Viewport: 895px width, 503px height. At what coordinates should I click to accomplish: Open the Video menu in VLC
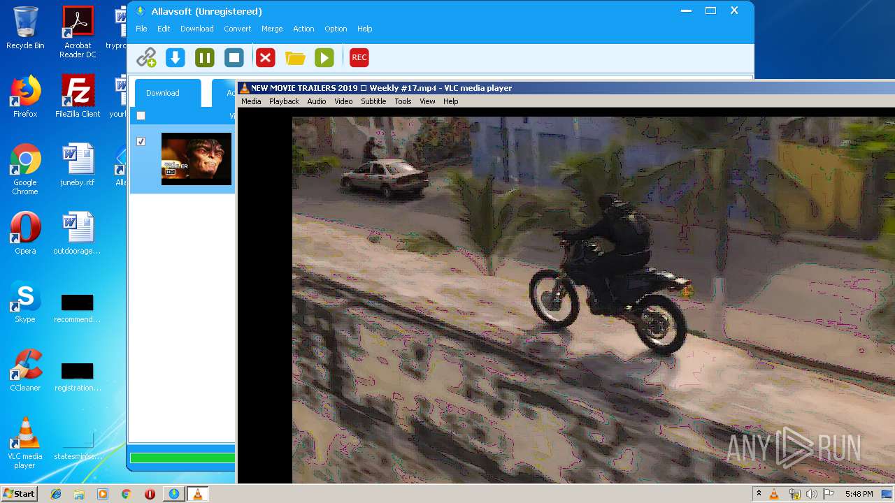(x=343, y=101)
